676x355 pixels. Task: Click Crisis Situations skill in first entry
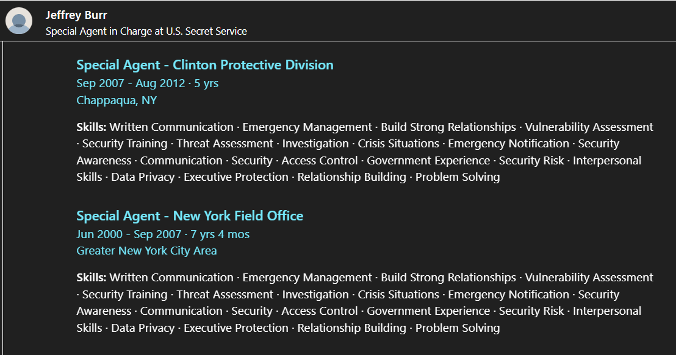(x=398, y=144)
